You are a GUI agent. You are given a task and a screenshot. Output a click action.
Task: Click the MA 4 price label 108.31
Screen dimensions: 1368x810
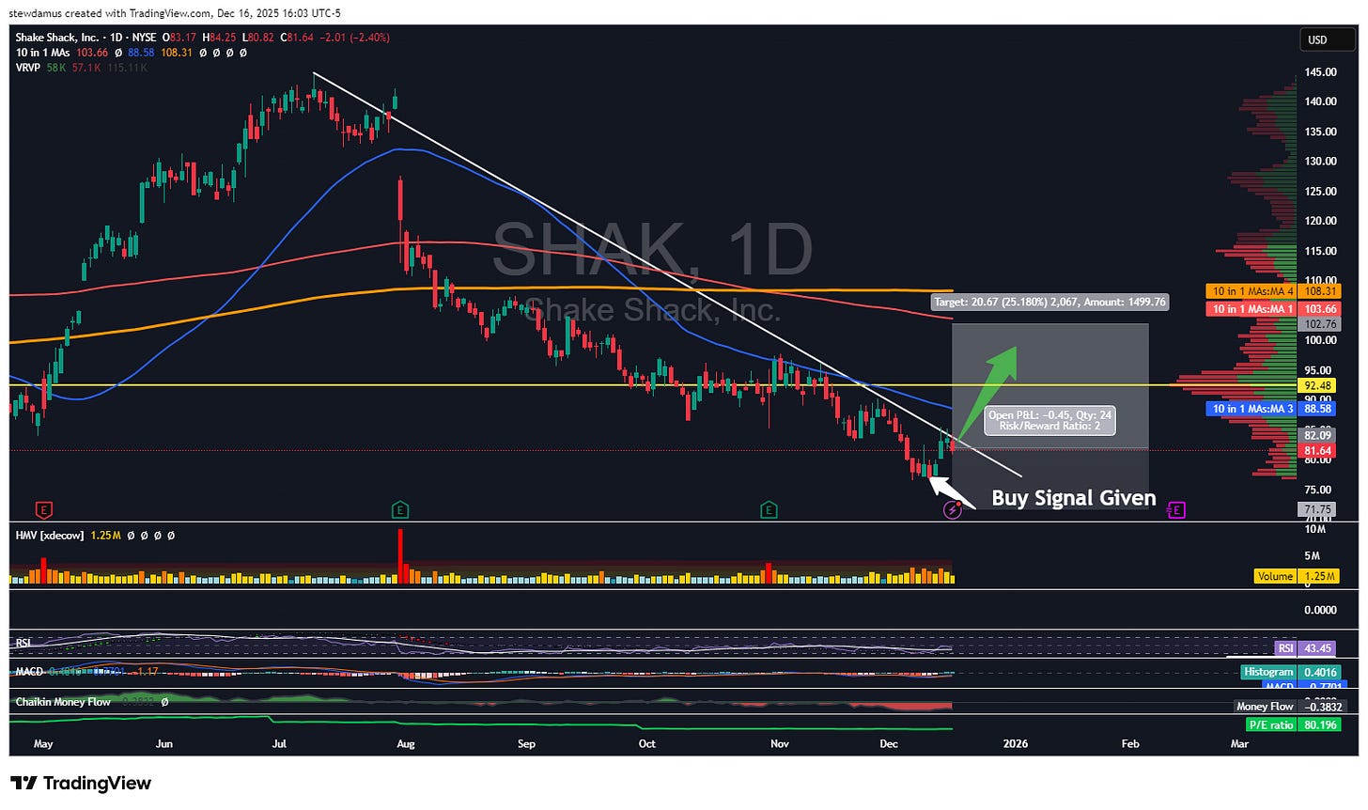[x=1271, y=292]
